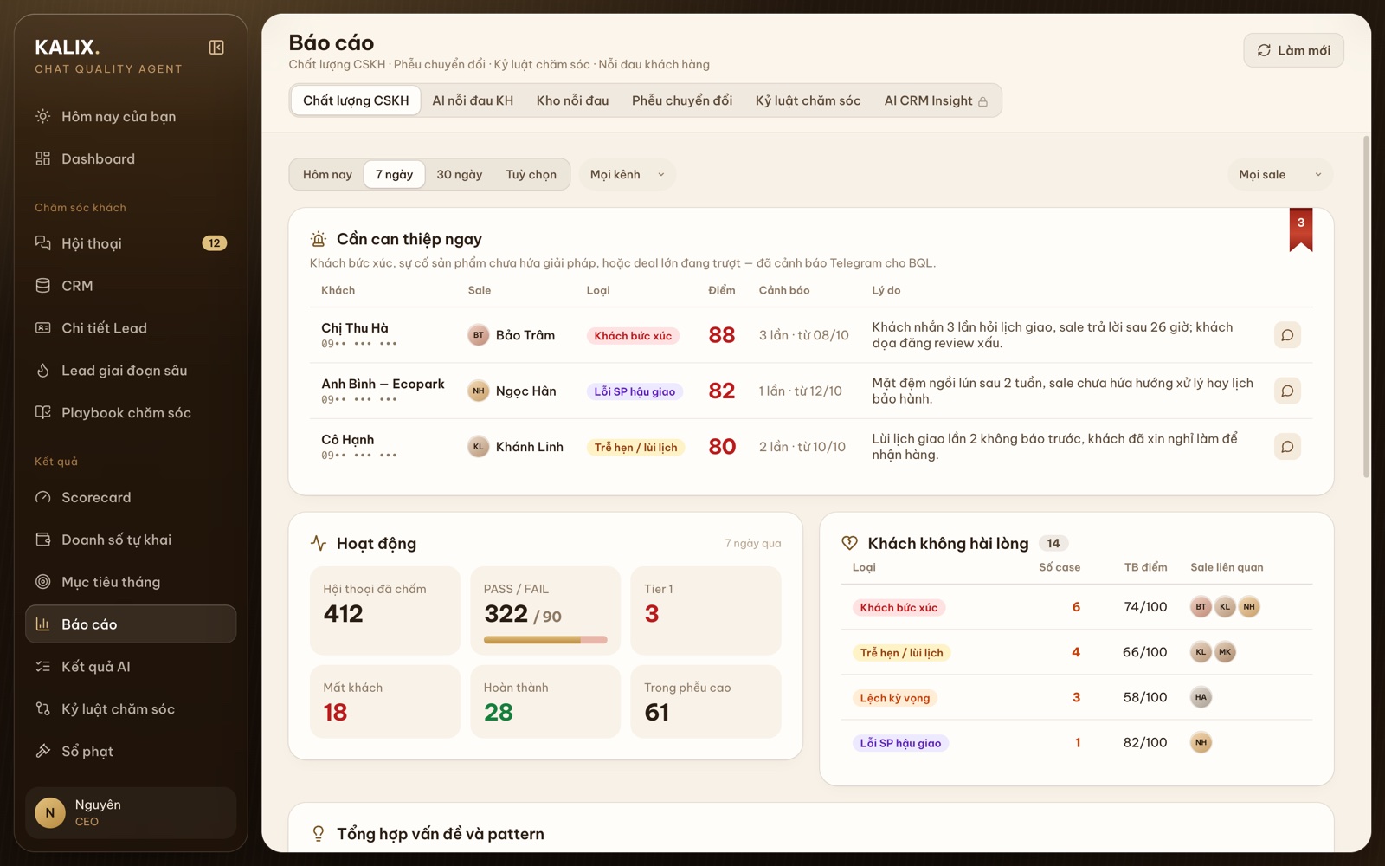
Task: Open Mục tiêu tháng
Action: point(131,582)
